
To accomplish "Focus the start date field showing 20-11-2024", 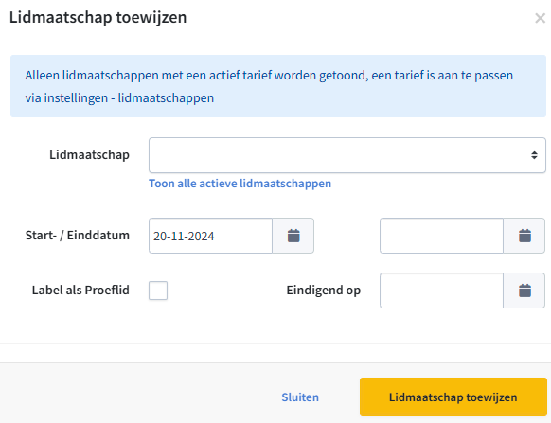I will coord(210,236).
